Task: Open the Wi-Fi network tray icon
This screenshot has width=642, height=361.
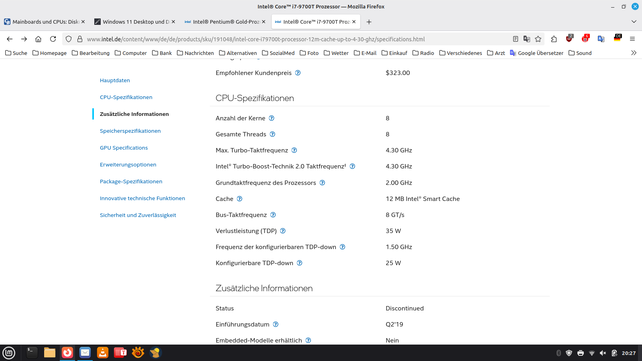Action: 591,353
